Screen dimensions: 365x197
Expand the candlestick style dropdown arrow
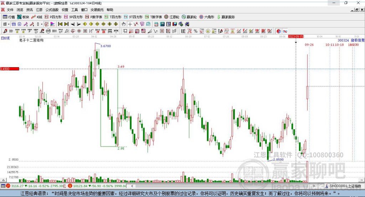click(x=42, y=24)
